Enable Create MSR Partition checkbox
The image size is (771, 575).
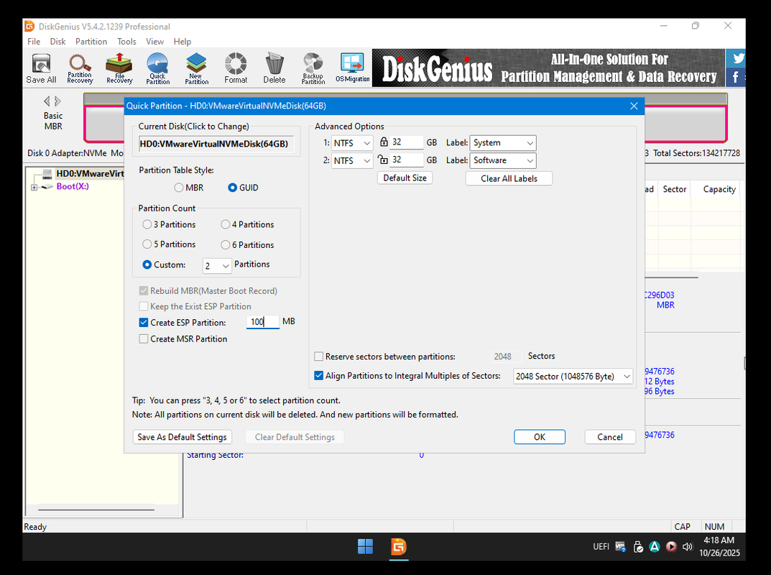click(x=144, y=339)
